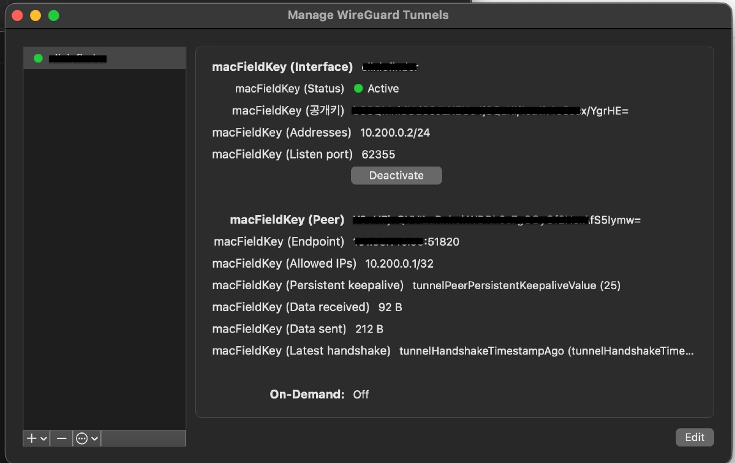Click the Addresses value 10.200.0.2/24
735x463 pixels.
tap(395, 132)
